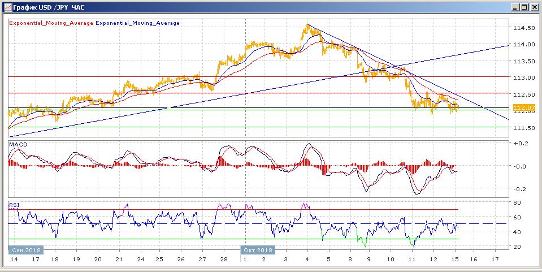Click the MACD axis value +0.2
The image size is (542, 272).
click(519, 143)
